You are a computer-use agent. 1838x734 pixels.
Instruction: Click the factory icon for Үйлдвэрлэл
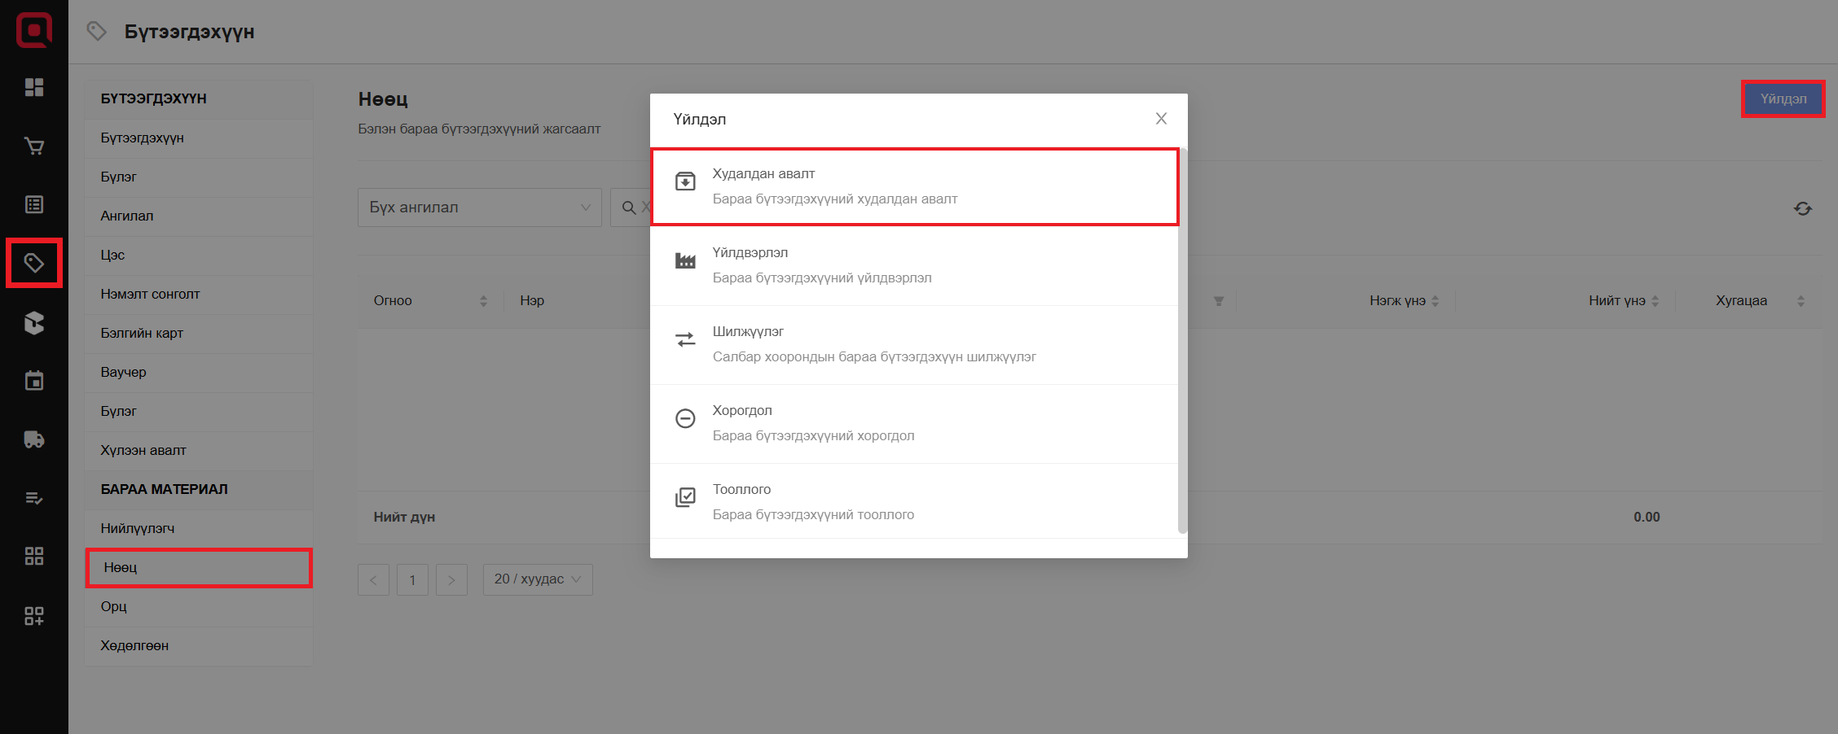click(685, 261)
